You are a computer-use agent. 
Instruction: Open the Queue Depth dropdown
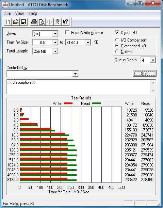pos(153,60)
